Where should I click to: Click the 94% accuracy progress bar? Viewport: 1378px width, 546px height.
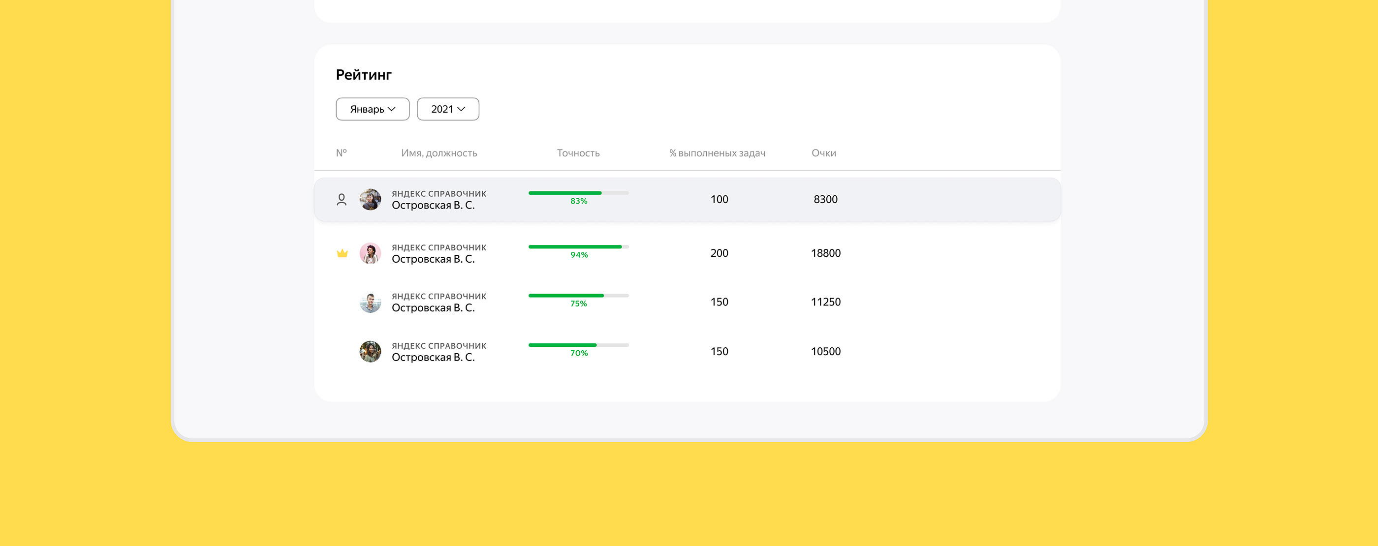coord(578,246)
